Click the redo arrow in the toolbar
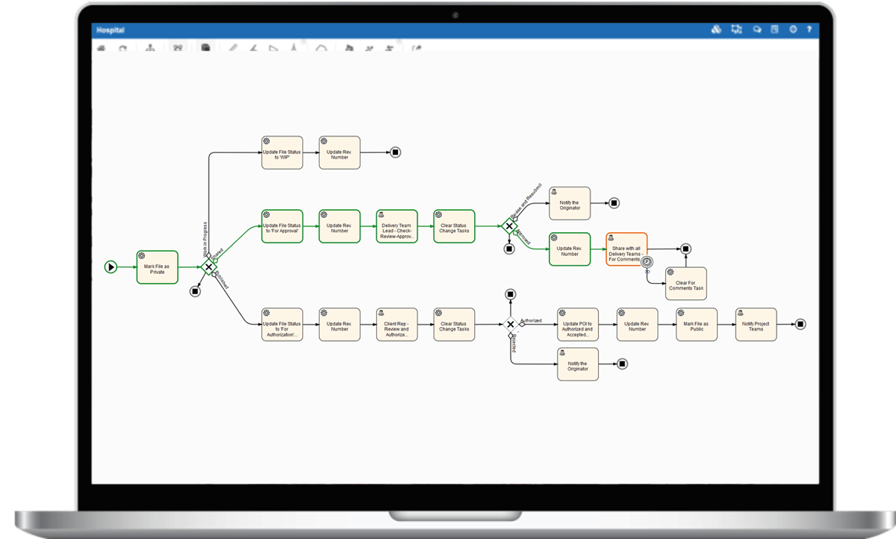 point(123,47)
